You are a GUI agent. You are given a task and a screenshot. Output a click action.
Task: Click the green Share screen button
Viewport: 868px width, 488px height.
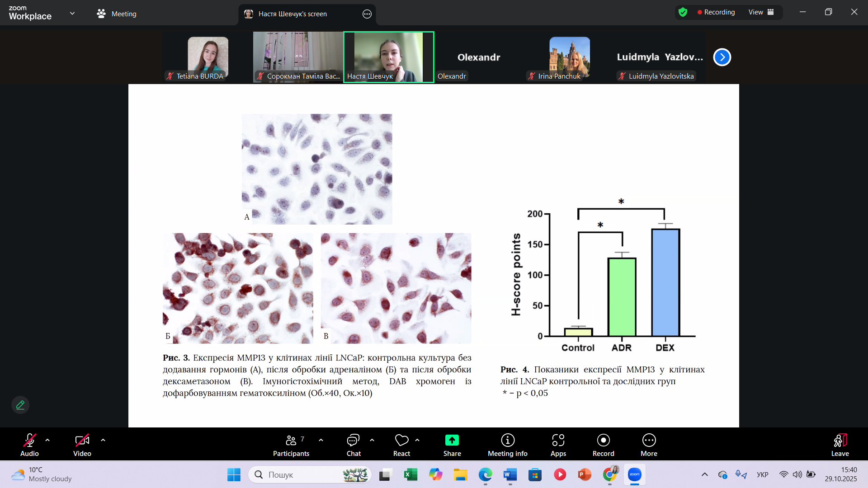(x=452, y=445)
